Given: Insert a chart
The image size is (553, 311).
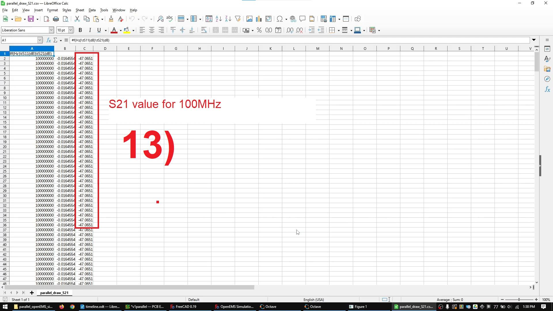Looking at the screenshot, I should 258,19.
